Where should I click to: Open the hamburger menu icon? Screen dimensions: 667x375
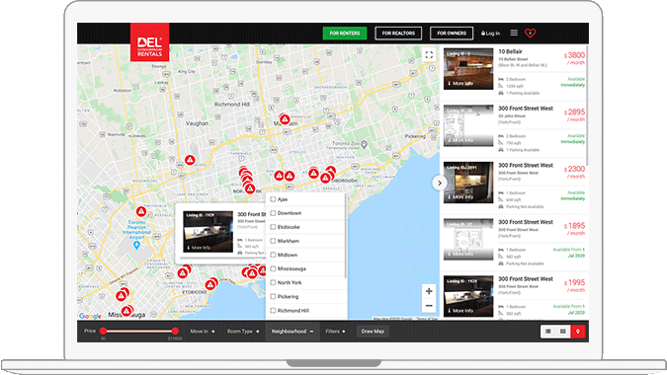pyautogui.click(x=514, y=33)
